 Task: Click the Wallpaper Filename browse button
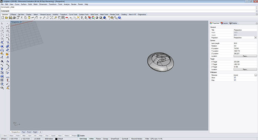click(255, 75)
